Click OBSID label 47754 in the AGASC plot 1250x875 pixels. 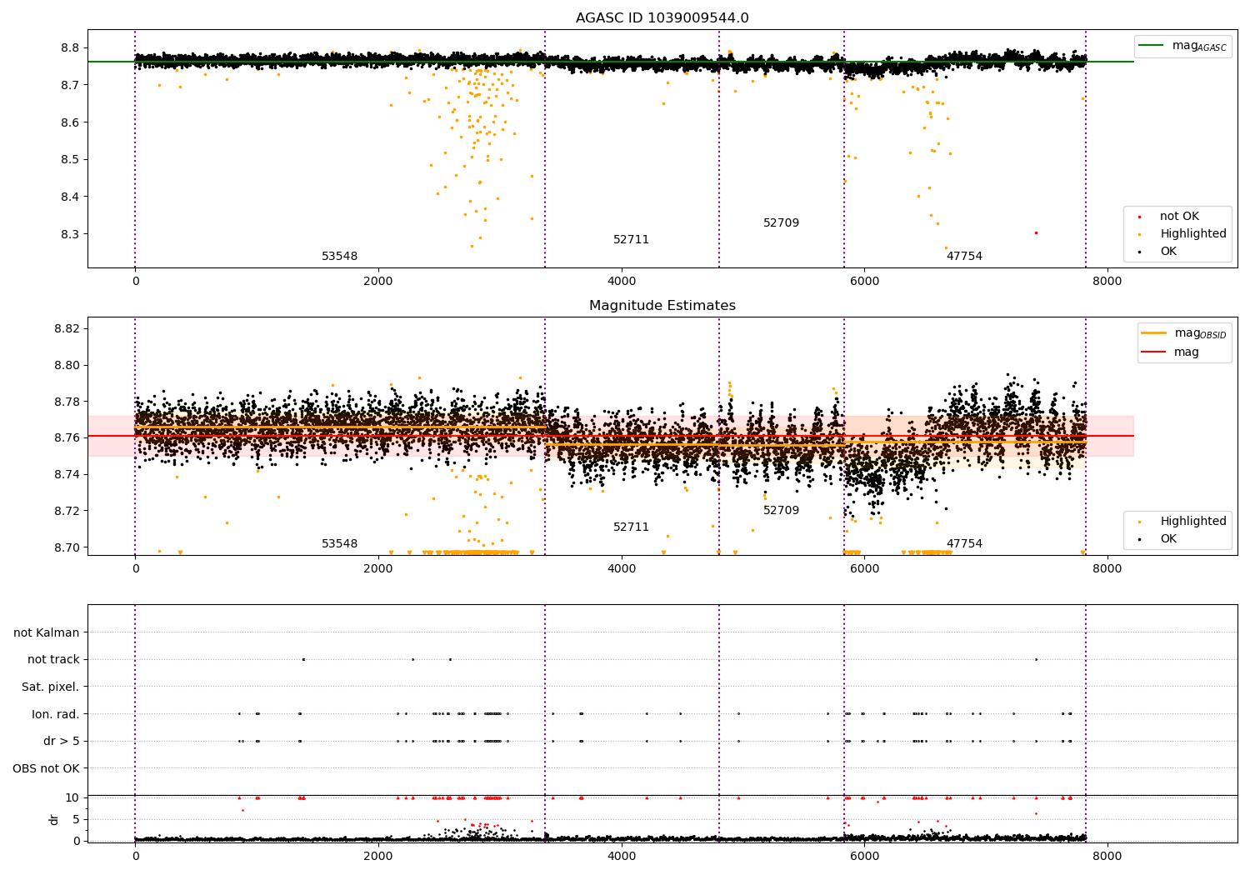tap(964, 257)
